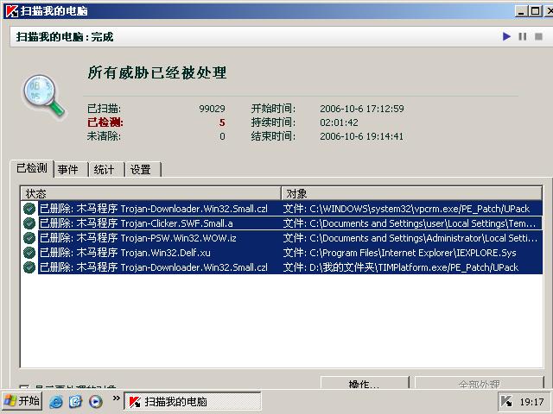
Task: Switch to the 设置 tab
Action: [143, 169]
